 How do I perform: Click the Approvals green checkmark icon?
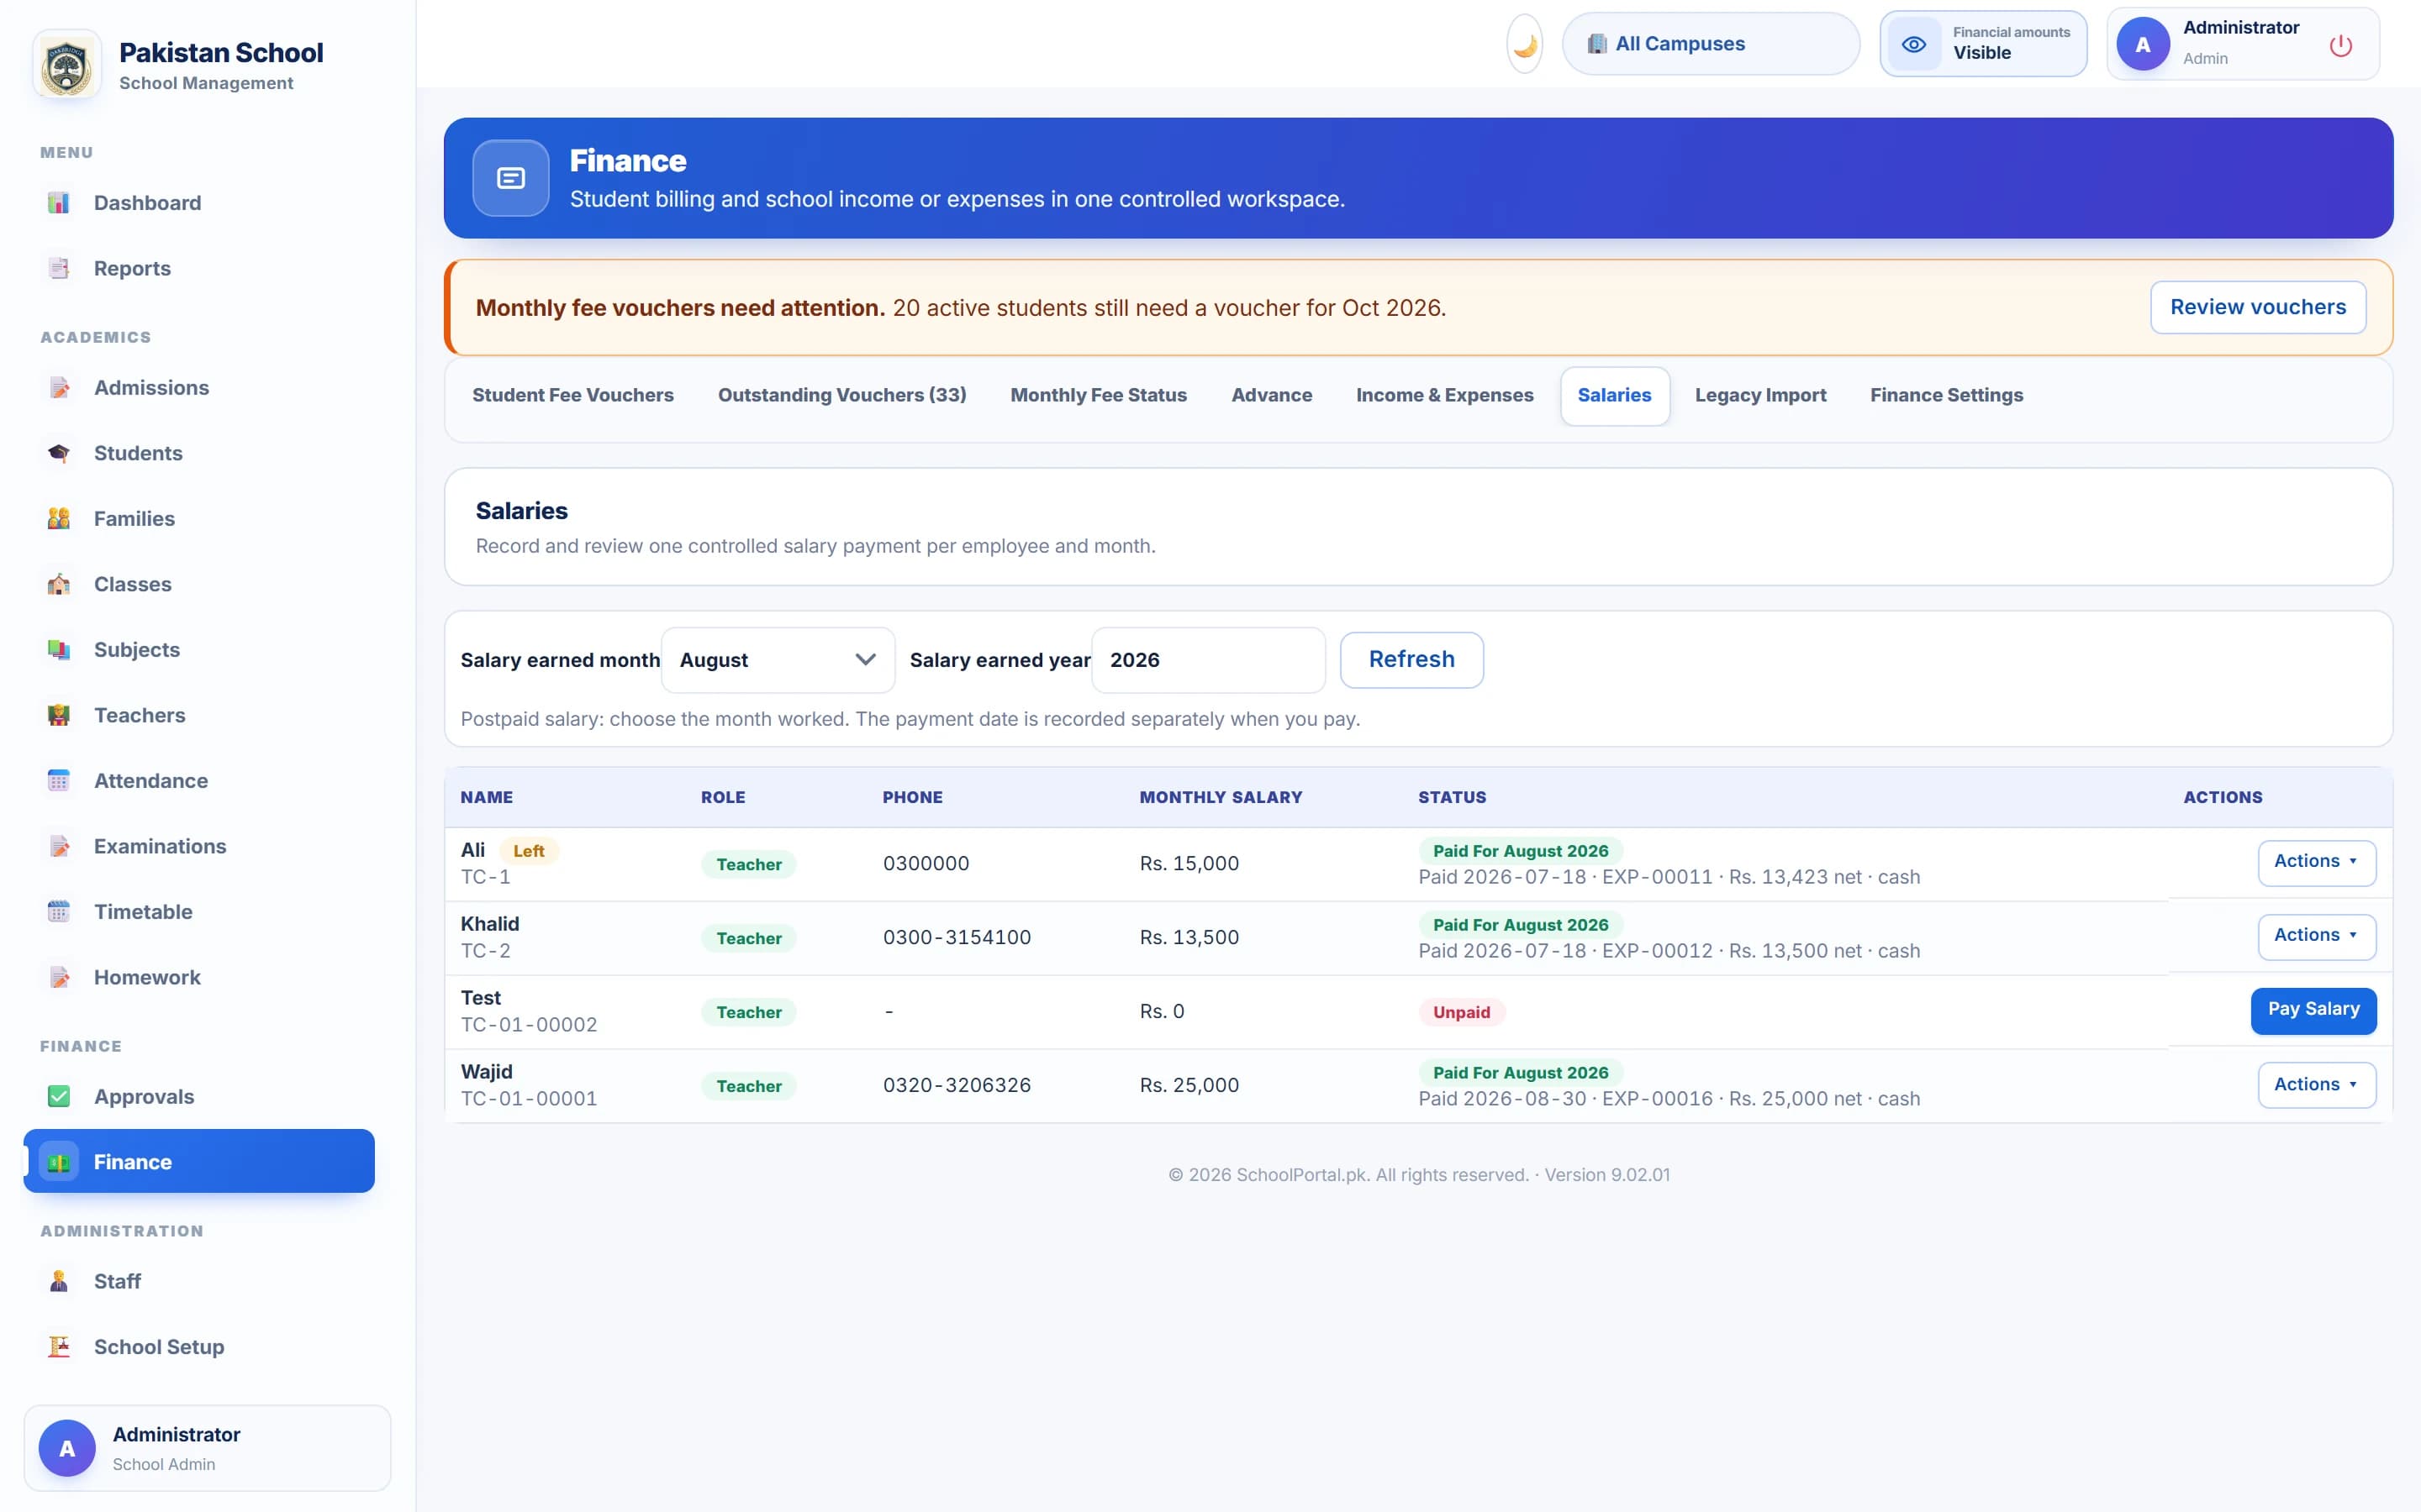(x=58, y=1097)
